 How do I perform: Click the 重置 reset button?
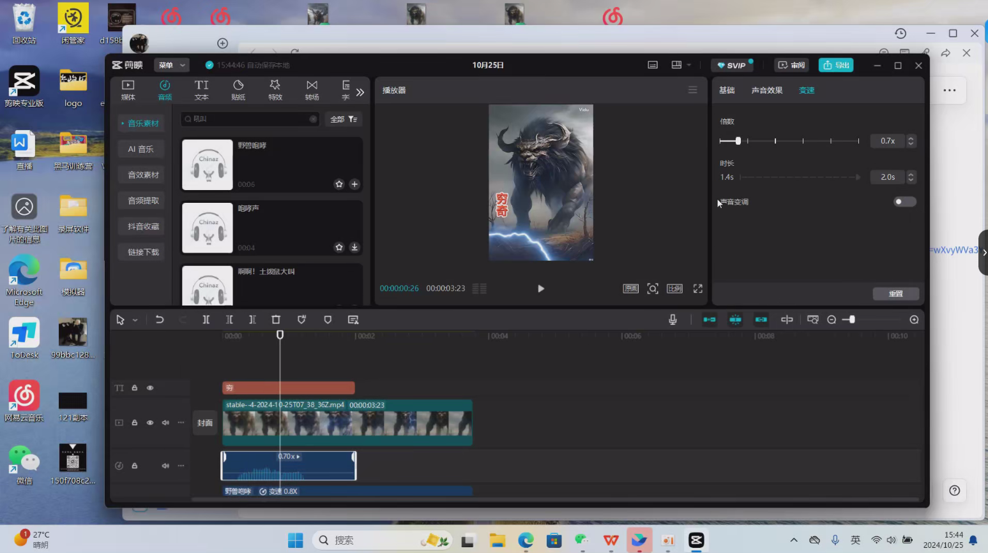pyautogui.click(x=896, y=293)
